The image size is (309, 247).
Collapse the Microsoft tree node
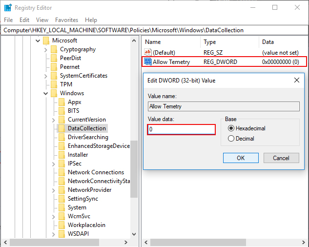pos(38,41)
